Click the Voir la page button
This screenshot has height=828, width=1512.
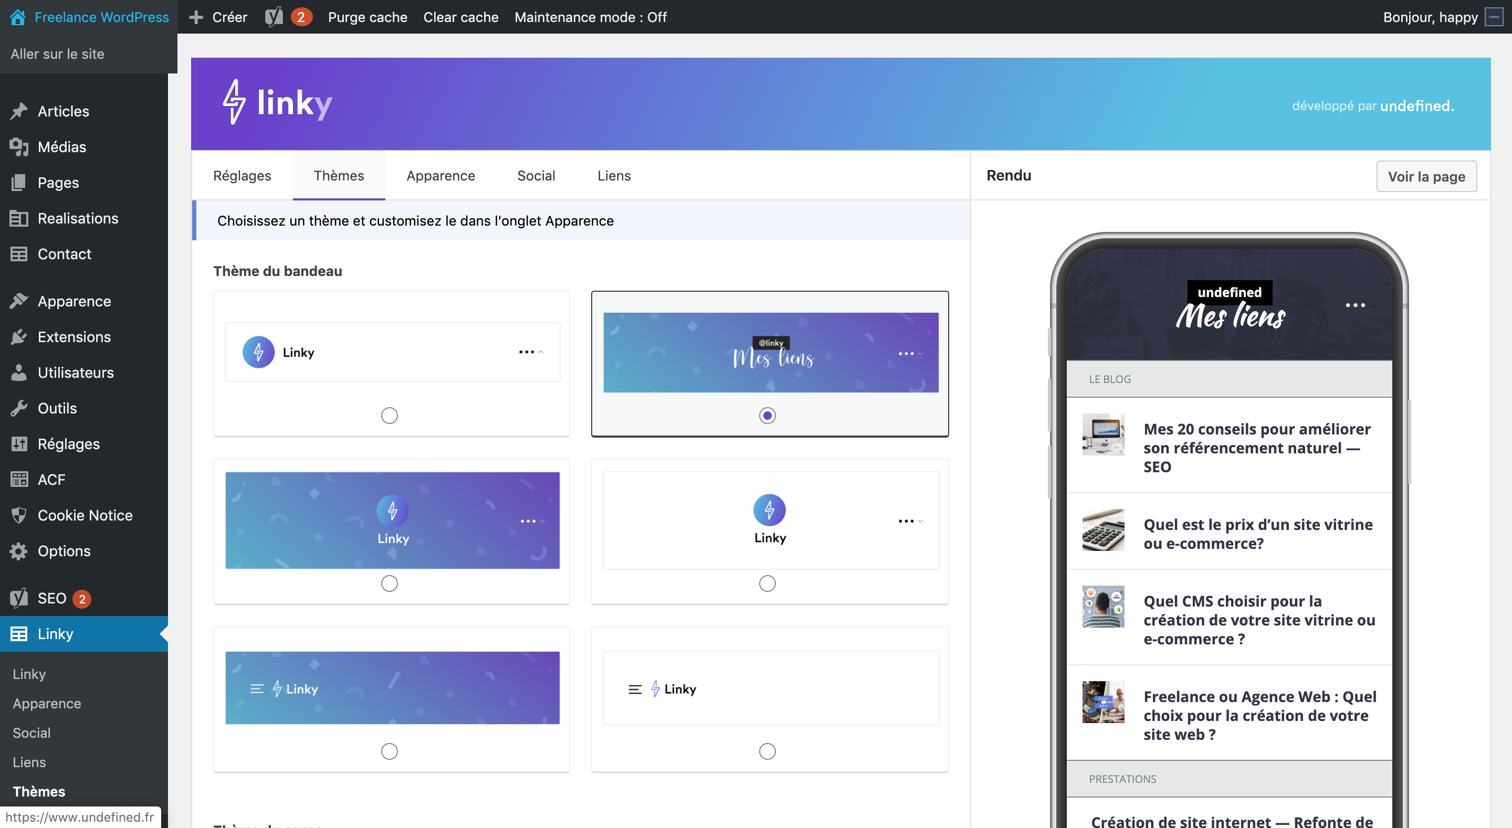(x=1426, y=176)
